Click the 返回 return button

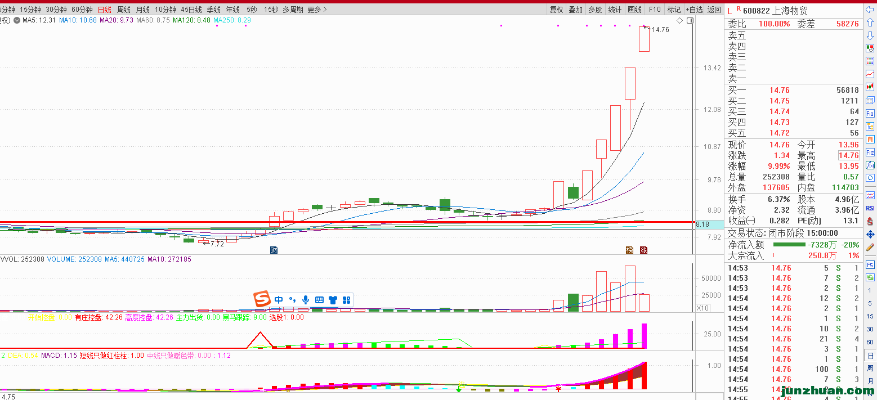coord(714,10)
